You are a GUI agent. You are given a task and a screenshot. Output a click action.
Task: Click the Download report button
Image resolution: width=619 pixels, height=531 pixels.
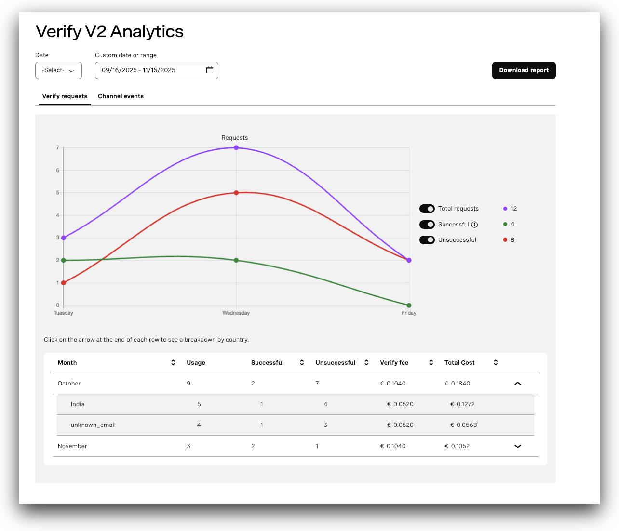click(x=524, y=70)
